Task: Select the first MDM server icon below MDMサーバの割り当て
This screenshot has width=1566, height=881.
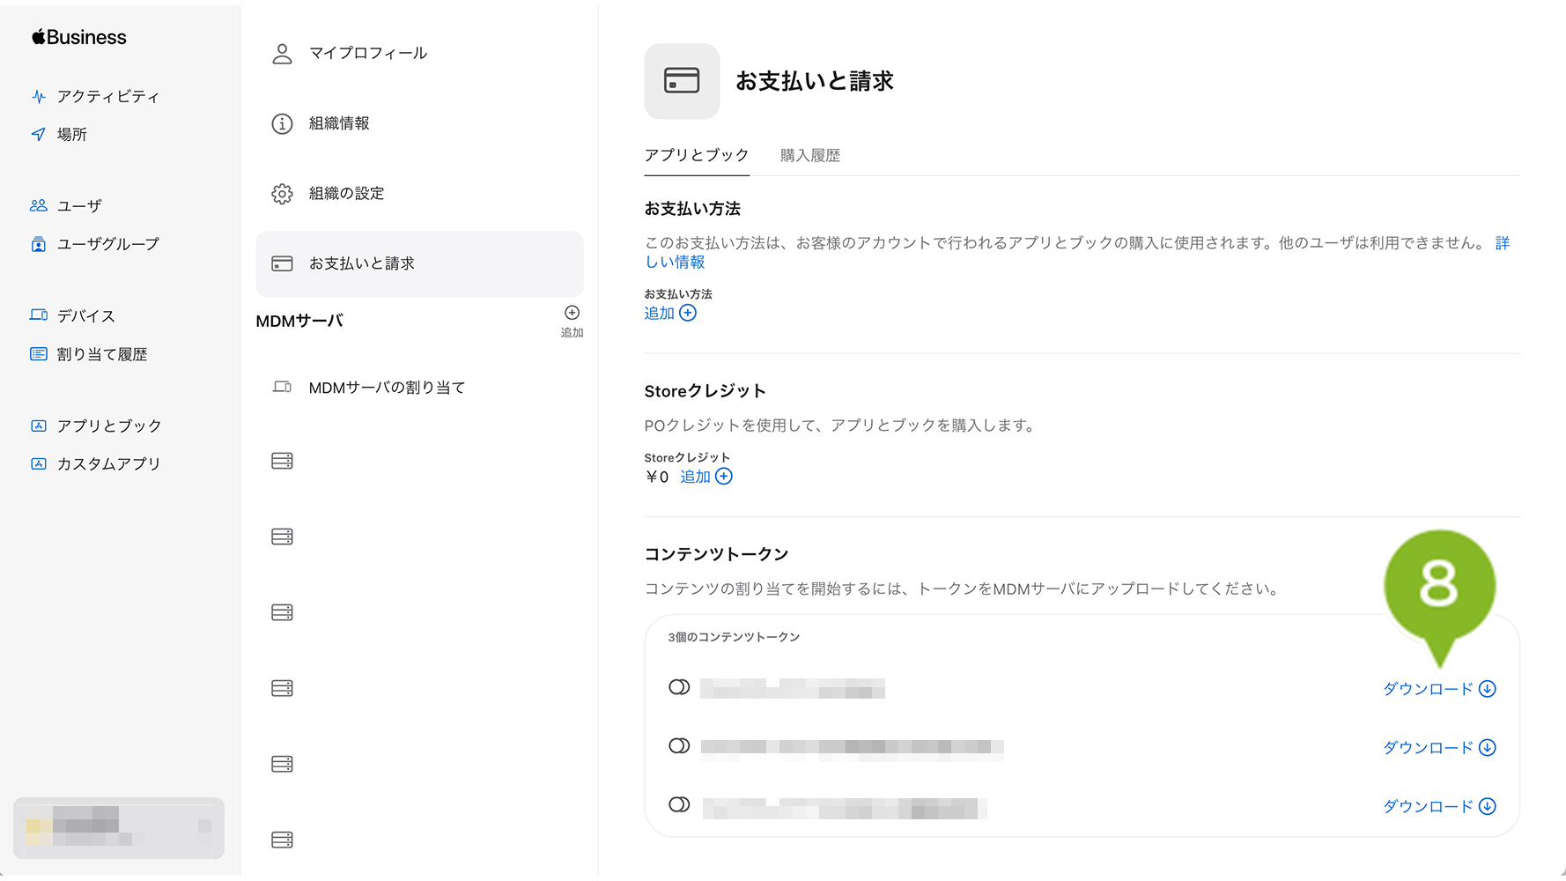Action: tap(282, 461)
